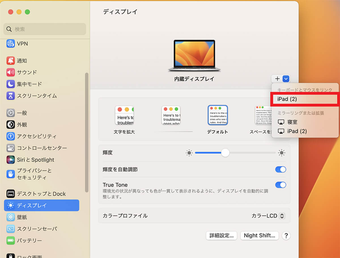Expand the blue chevron next to plus
Viewport: 340px width, 258px height.
pyautogui.click(x=286, y=79)
